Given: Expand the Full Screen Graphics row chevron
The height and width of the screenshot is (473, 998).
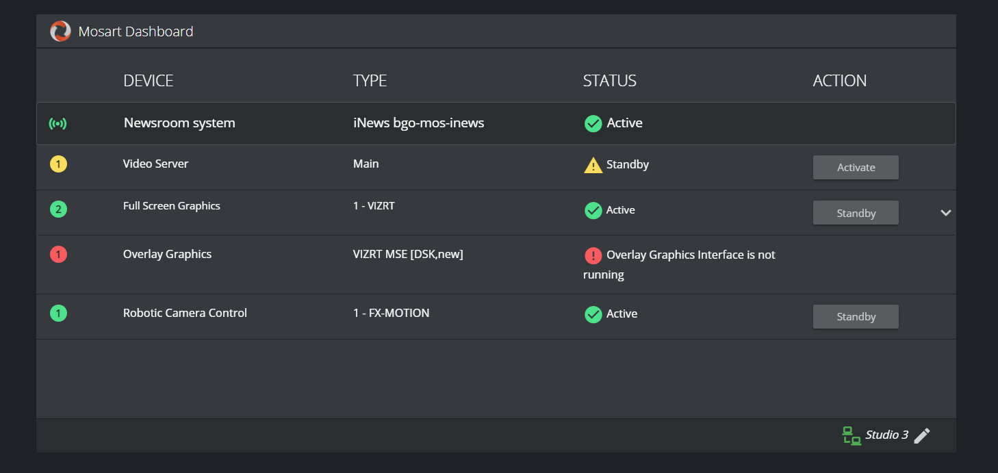Looking at the screenshot, I should click(946, 213).
